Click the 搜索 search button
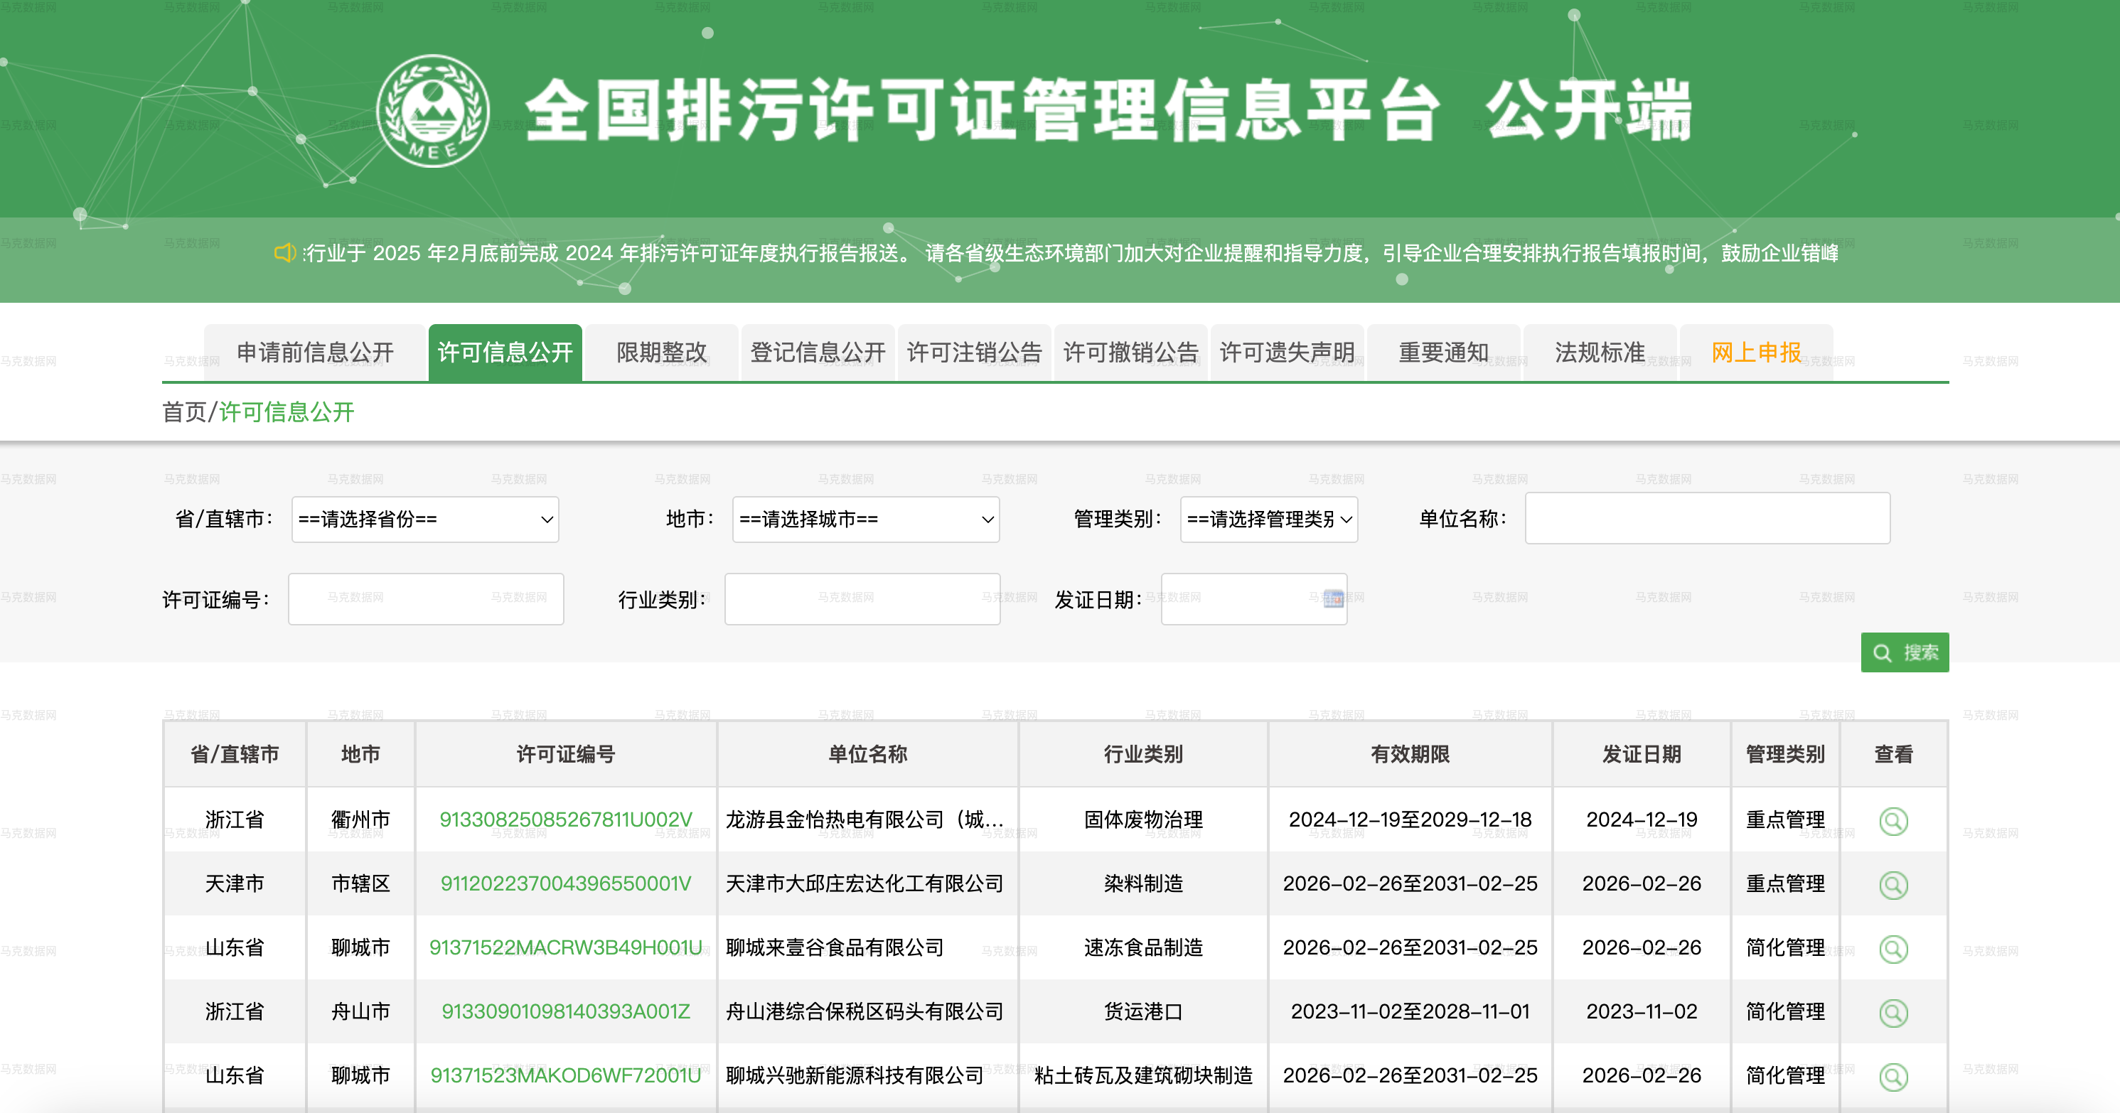The width and height of the screenshot is (2120, 1113). (x=1905, y=652)
